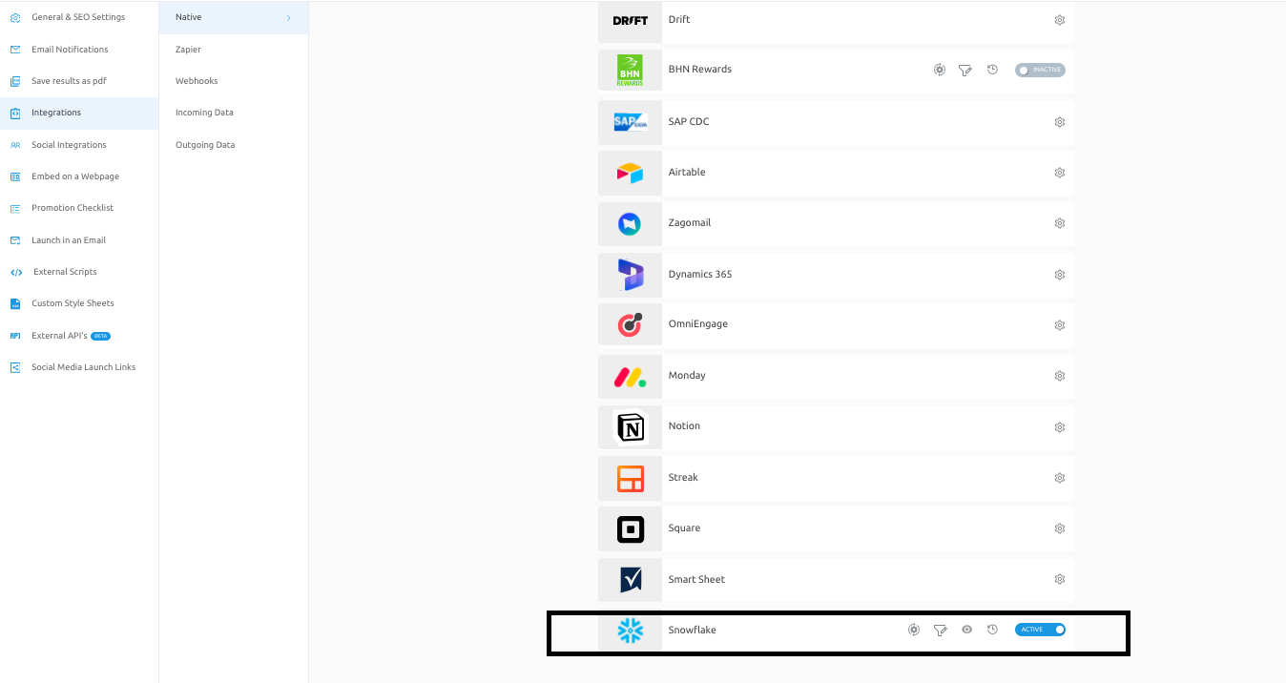Click the eye icon in Snowflake row
Viewport: 1286px width, 683px height.
(x=966, y=630)
